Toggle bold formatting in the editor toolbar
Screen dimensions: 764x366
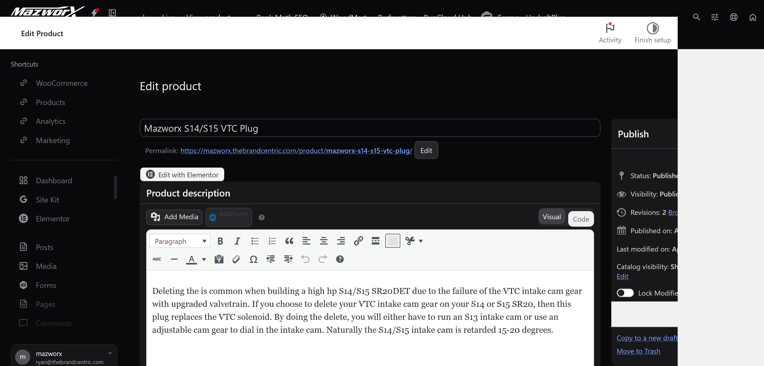click(x=220, y=241)
